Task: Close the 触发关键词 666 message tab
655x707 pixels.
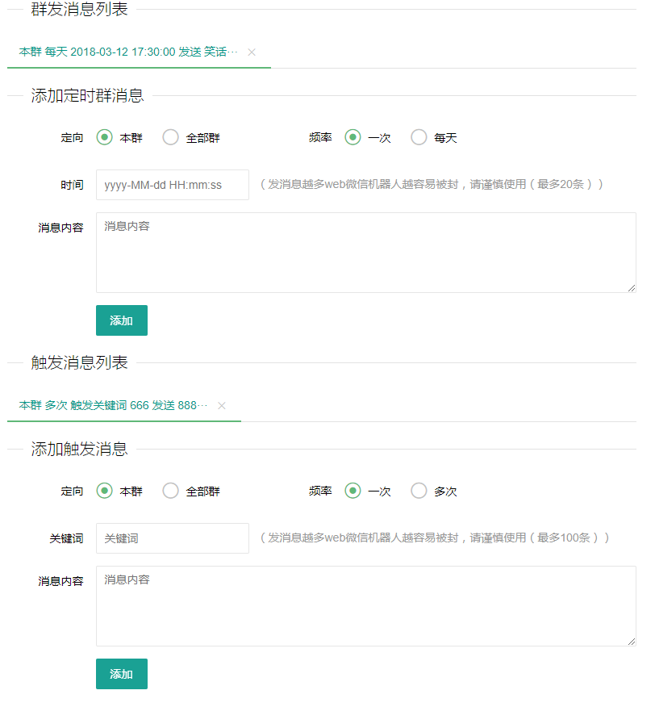Action: pyautogui.click(x=221, y=406)
